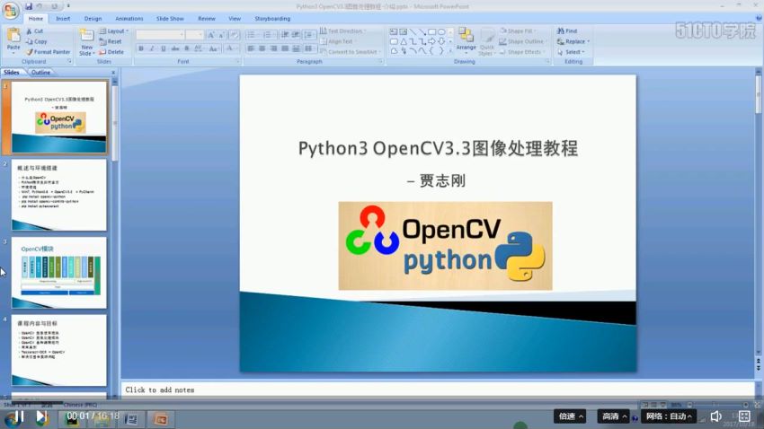Open the round Office button menu
This screenshot has height=429, width=764.
pyautogui.click(x=10, y=10)
